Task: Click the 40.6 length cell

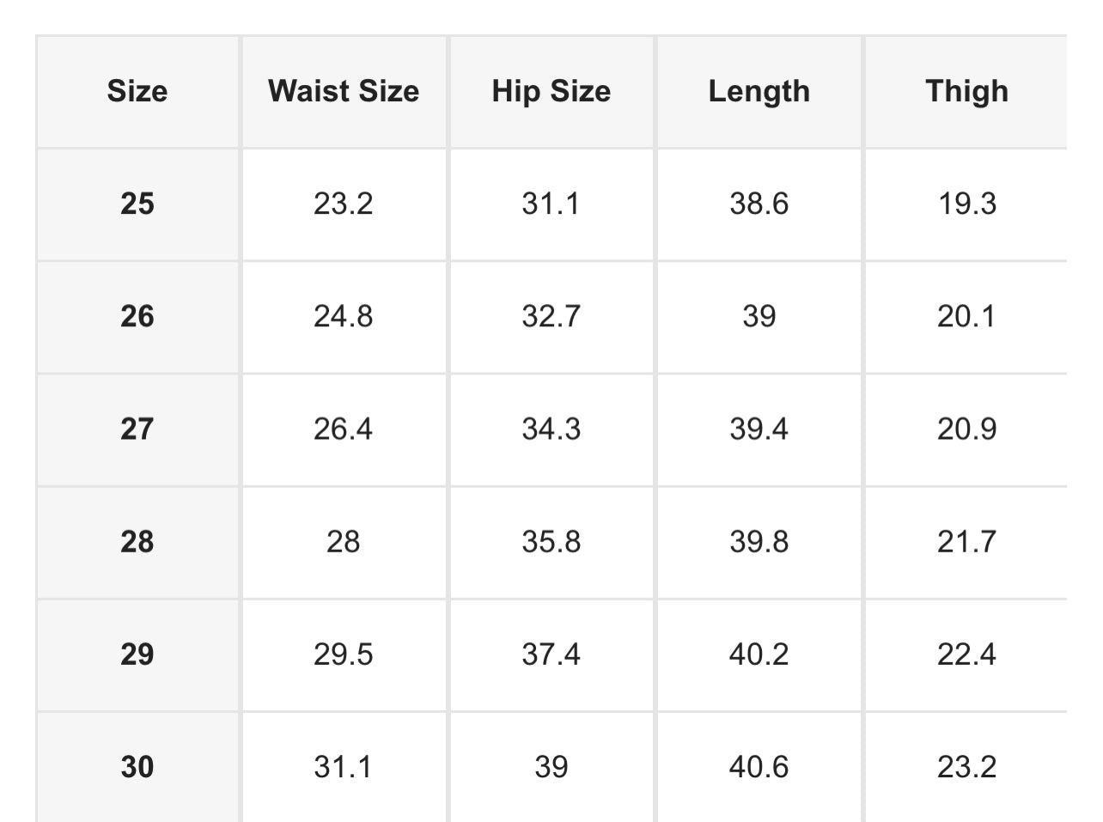Action: point(759,767)
